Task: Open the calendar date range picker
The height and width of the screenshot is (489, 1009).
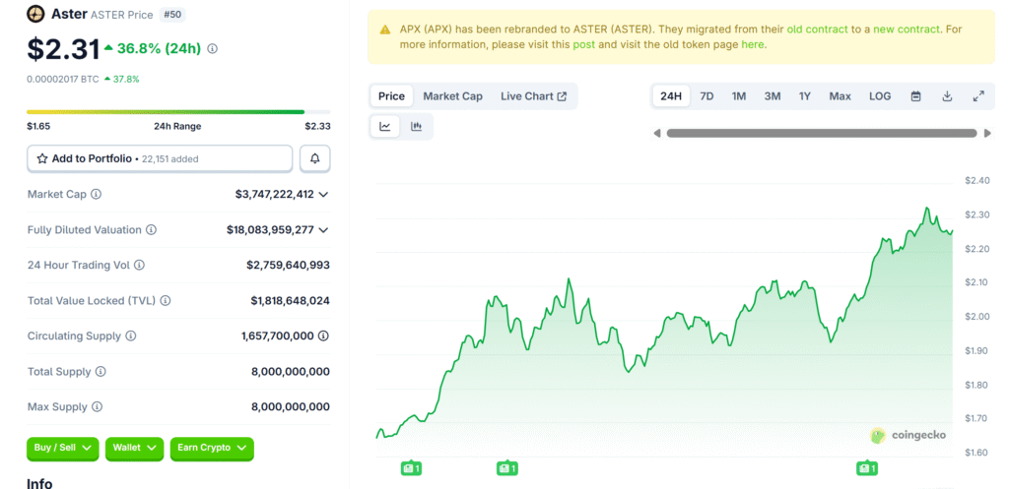Action: [x=915, y=96]
